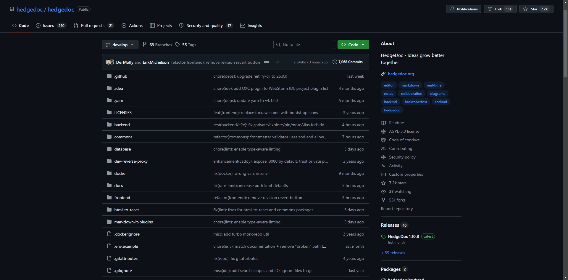Viewport: 568px width, 280px height.
Task: Click the Notifications button
Action: pos(464,9)
